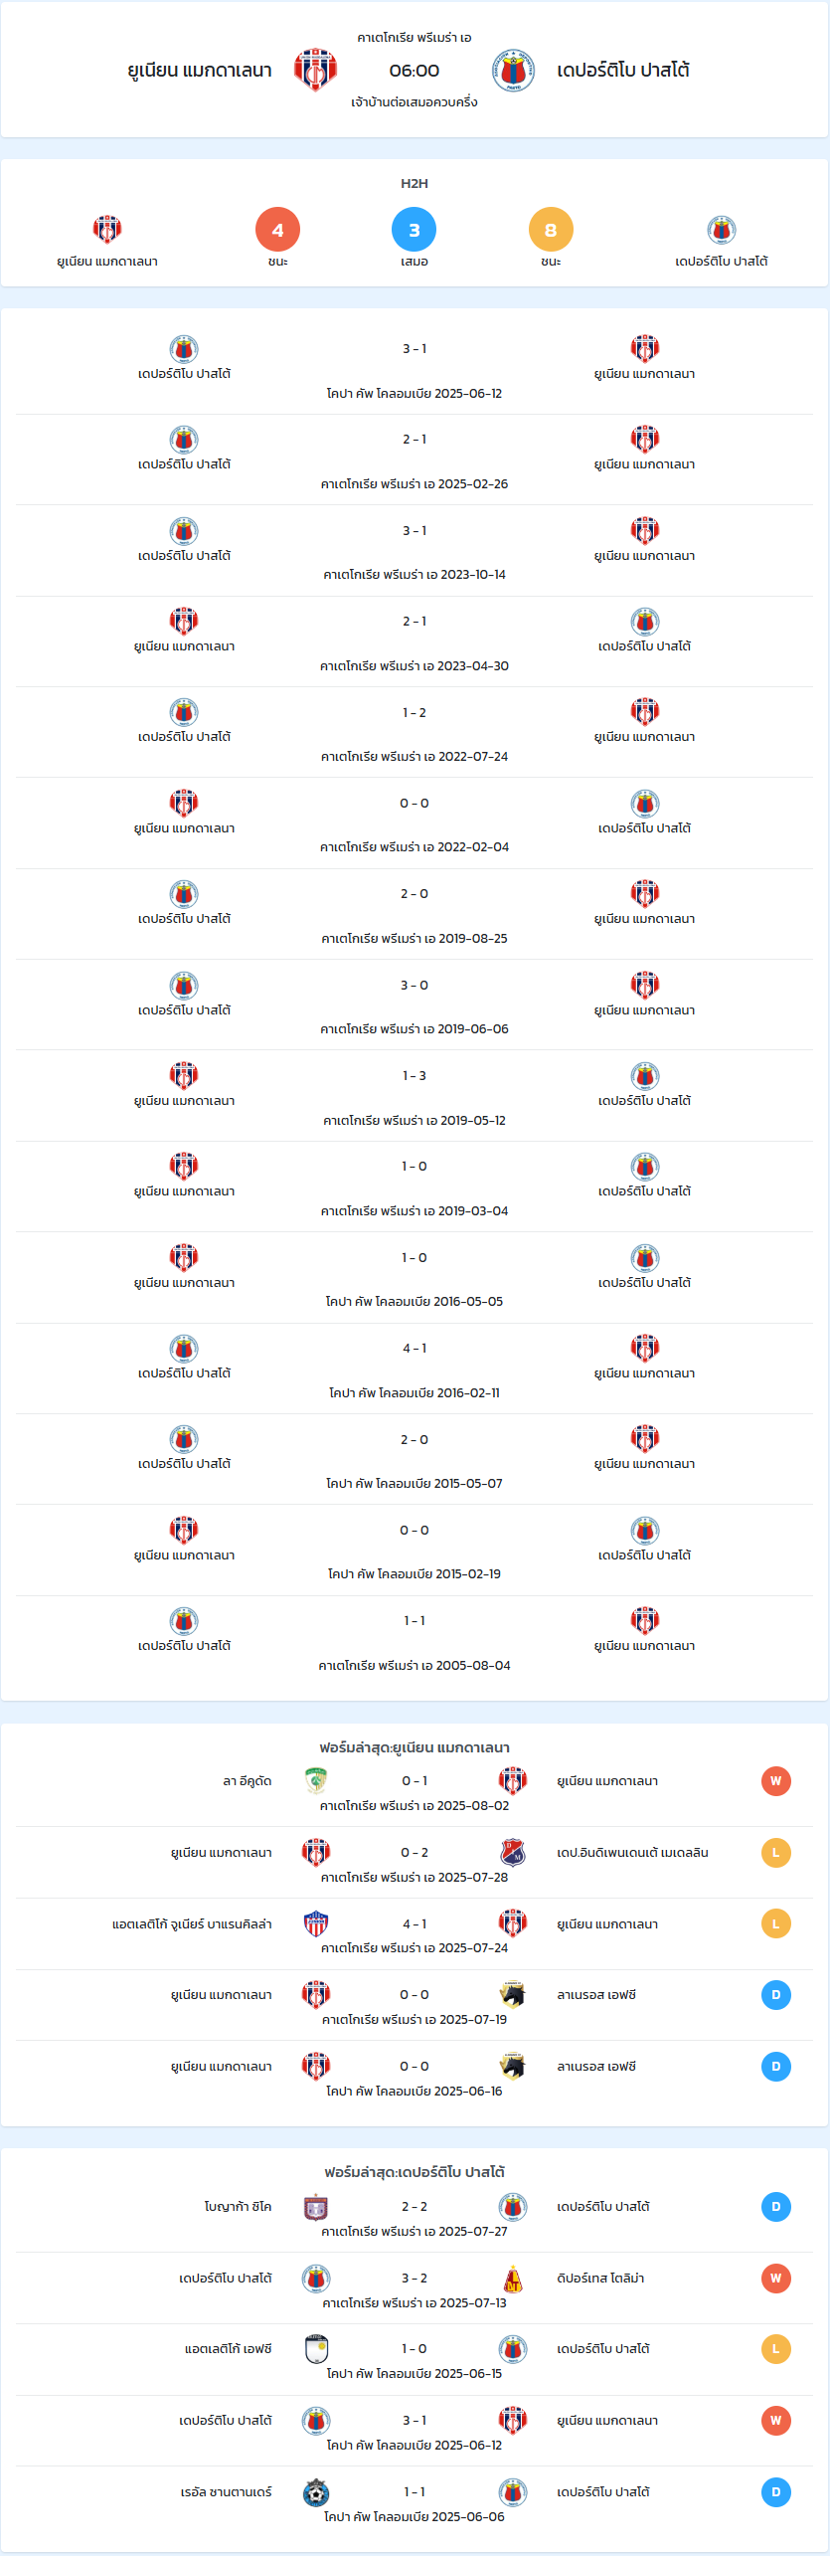Open the 4-1 Copa match dated 2016-02-11
830x2556 pixels.
pyautogui.click(x=415, y=1369)
